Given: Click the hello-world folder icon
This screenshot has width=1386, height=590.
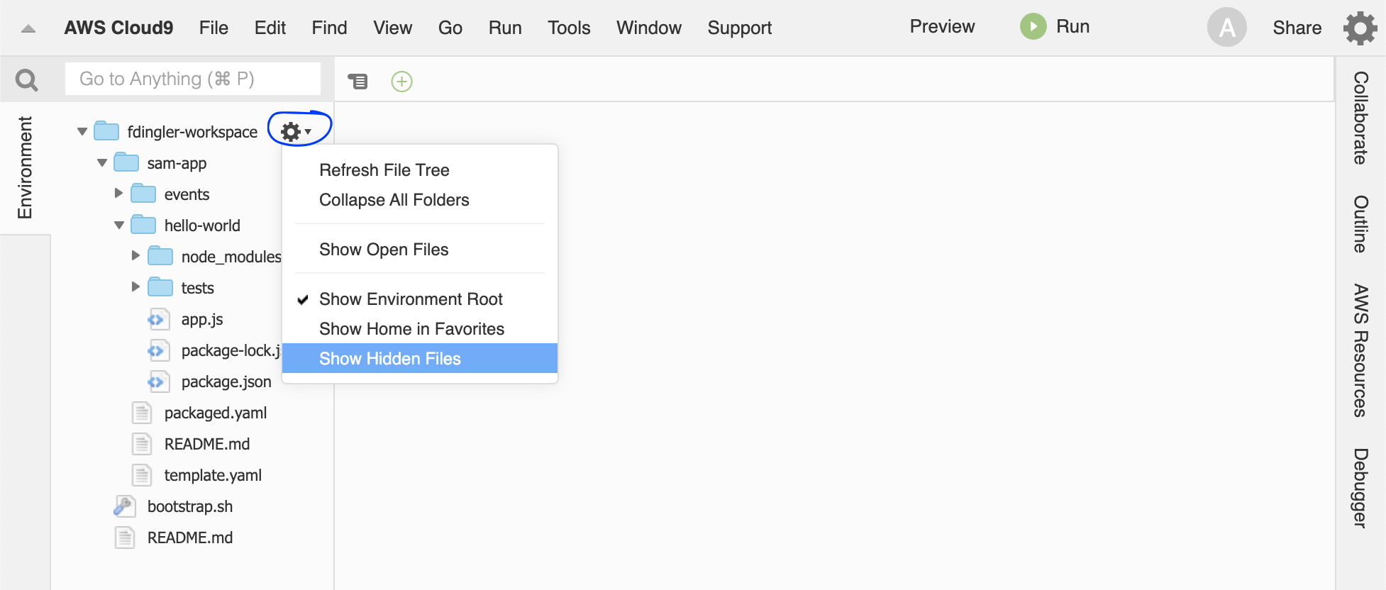Looking at the screenshot, I should [x=143, y=225].
